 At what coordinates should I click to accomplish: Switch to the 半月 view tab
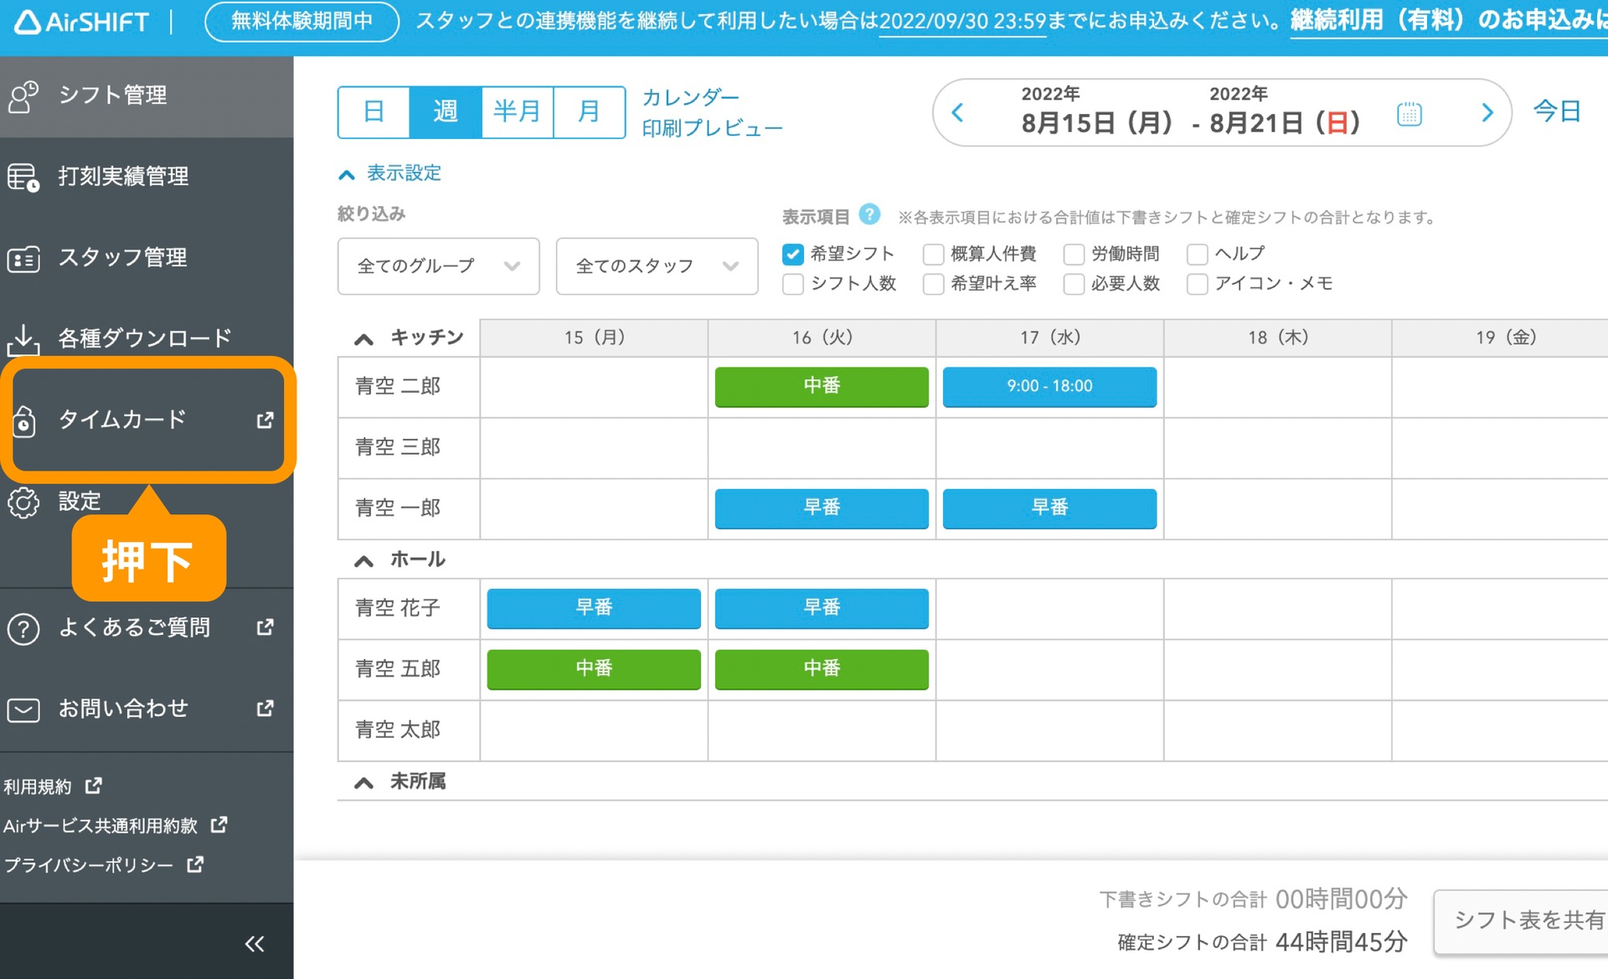tap(517, 112)
